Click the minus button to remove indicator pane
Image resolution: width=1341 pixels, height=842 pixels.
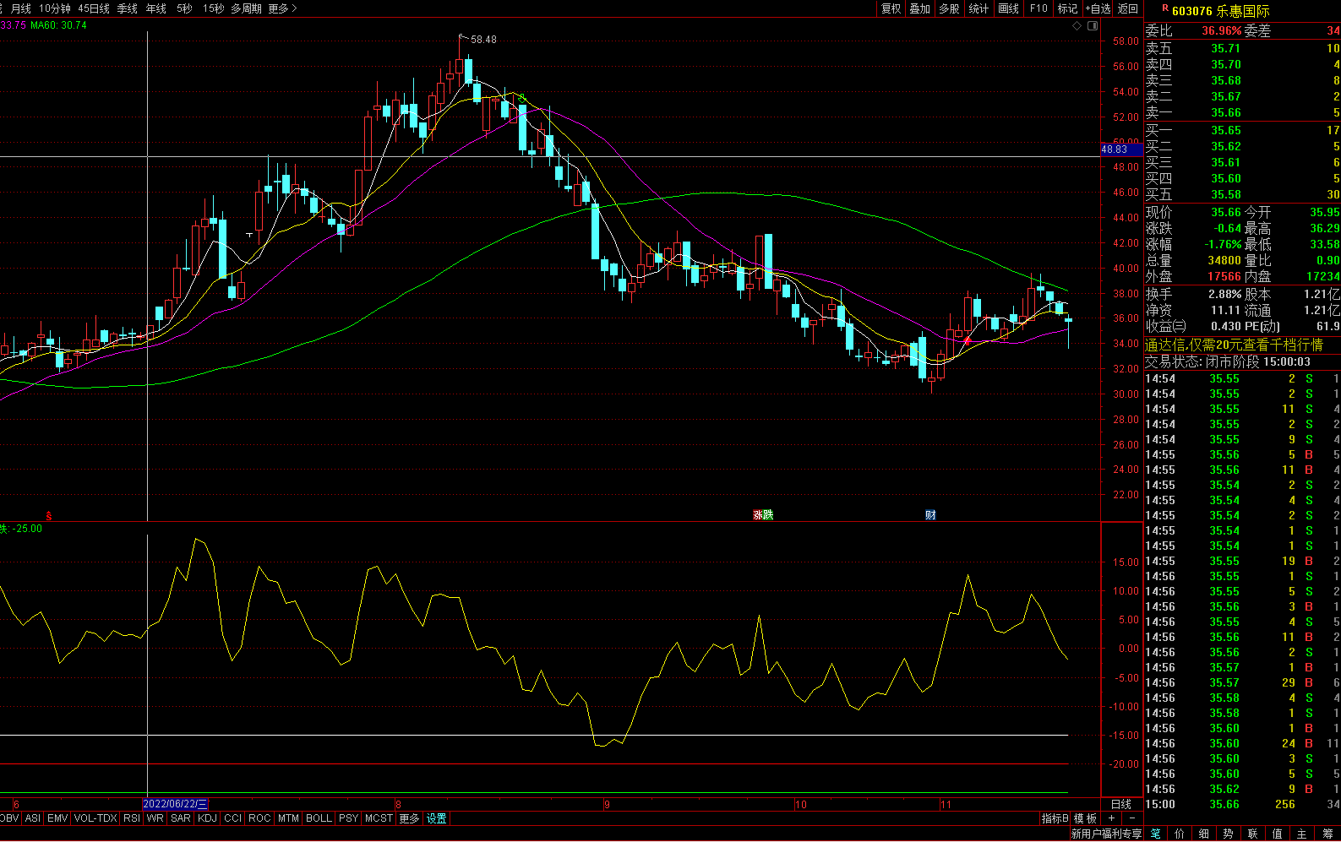(x=1132, y=818)
